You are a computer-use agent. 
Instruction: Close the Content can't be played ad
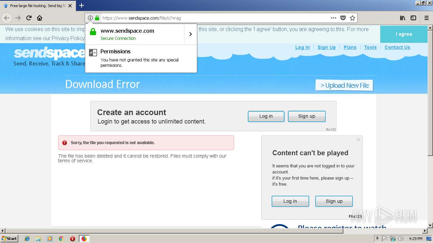359,140
